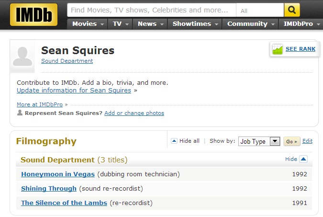This screenshot has height=217, width=323.
Task: Open the News menu
Action: (150, 24)
